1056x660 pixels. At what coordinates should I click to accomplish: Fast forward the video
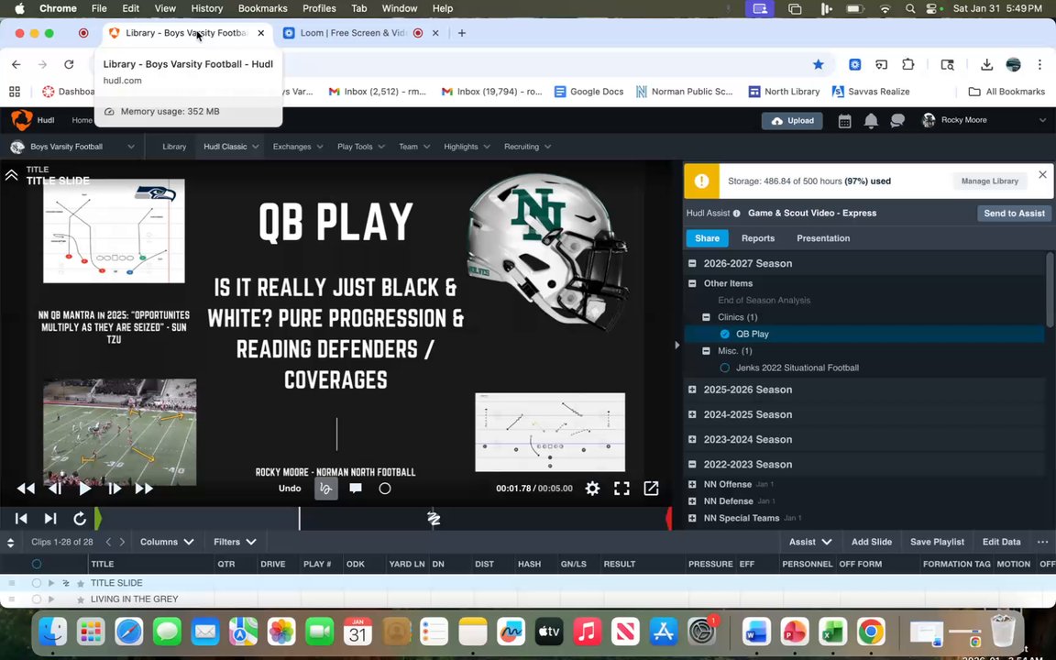click(x=144, y=489)
